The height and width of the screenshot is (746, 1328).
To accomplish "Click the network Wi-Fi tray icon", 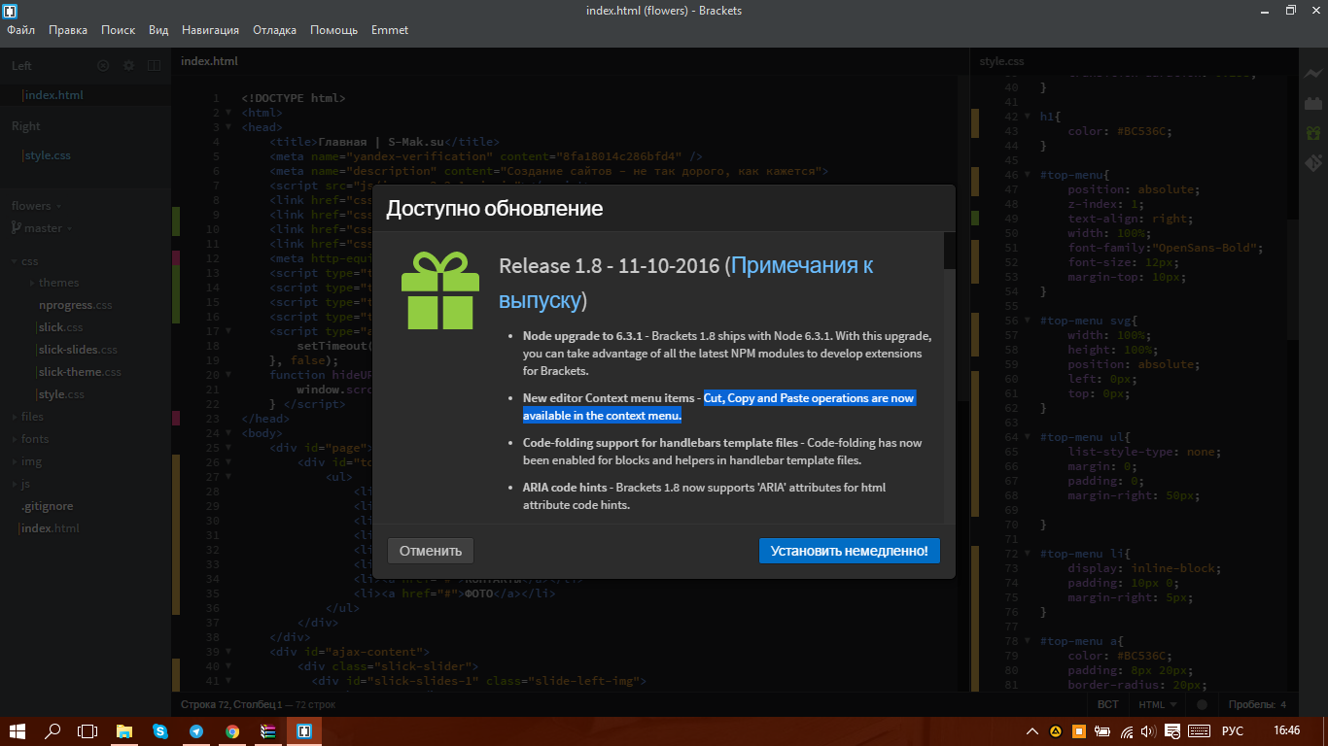I will (x=1127, y=731).
